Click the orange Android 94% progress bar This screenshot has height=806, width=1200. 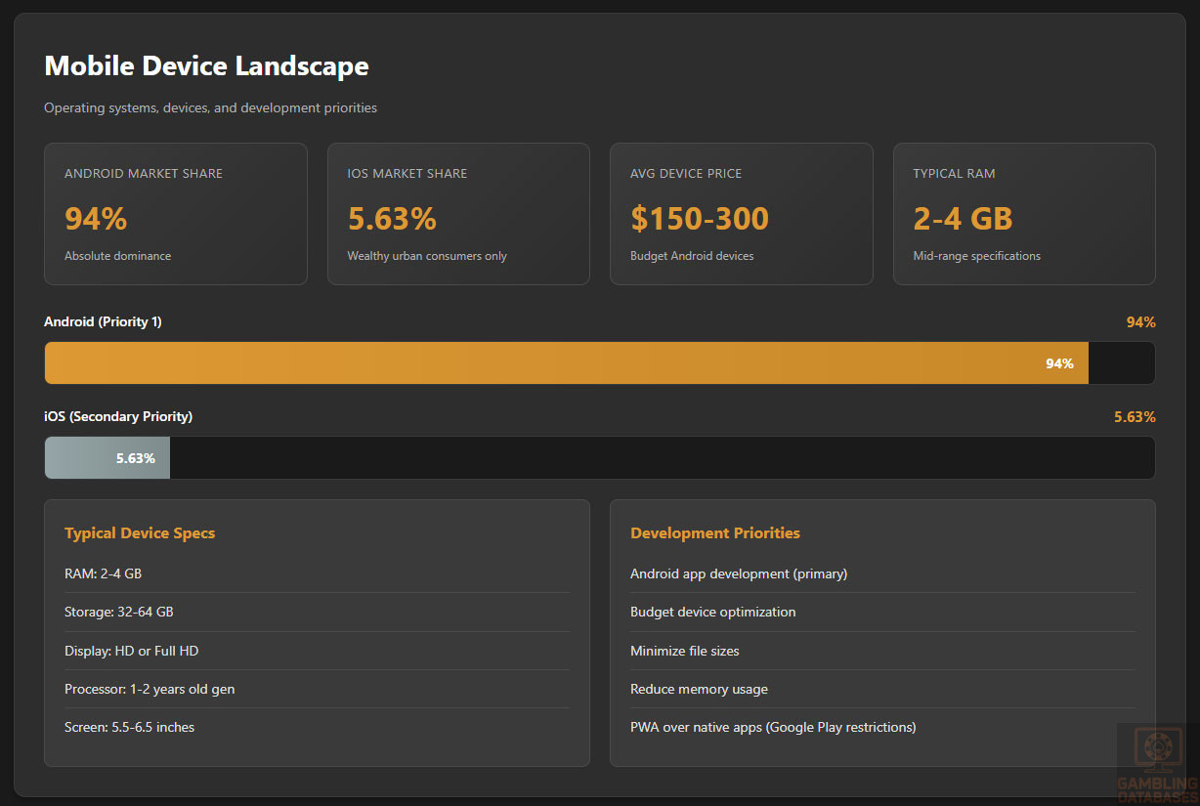point(567,363)
